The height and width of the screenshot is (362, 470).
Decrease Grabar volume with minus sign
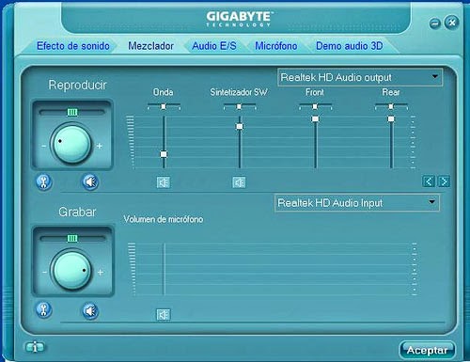pyautogui.click(x=44, y=272)
